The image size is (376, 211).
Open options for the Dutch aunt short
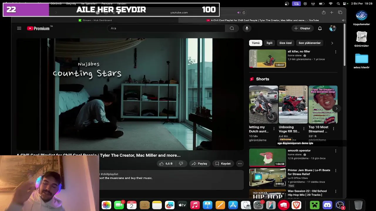click(274, 129)
